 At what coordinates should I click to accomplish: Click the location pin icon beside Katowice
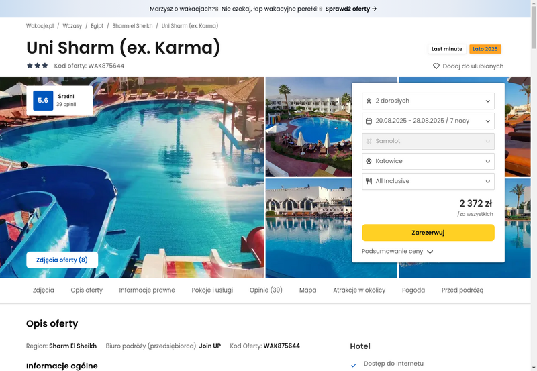tap(369, 161)
